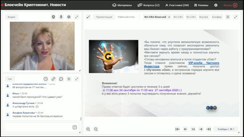Open the Режимы menu

[201, 5]
